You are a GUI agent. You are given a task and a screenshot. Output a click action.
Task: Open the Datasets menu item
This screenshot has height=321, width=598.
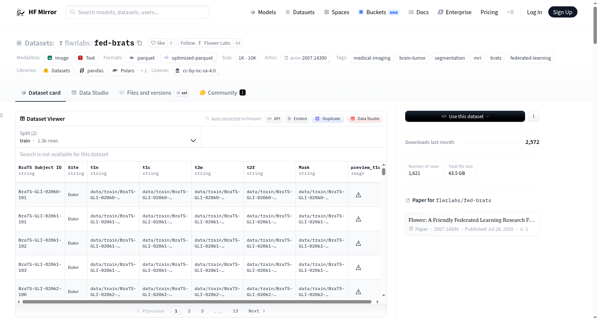300,12
